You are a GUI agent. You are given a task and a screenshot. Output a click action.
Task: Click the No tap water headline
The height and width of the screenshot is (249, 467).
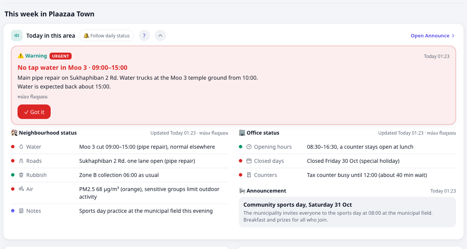tap(72, 67)
